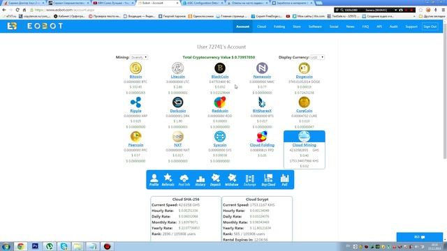Image resolution: width=447 pixels, height=251 pixels.
Task: Follow the Dogecoin text link
Action: click(305, 77)
